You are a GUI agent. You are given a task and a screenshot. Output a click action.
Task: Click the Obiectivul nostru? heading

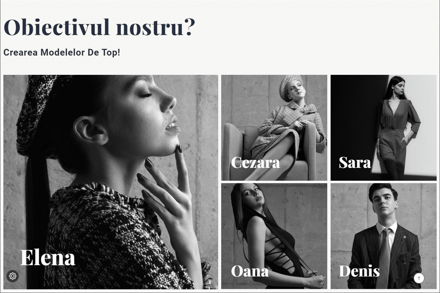(99, 27)
